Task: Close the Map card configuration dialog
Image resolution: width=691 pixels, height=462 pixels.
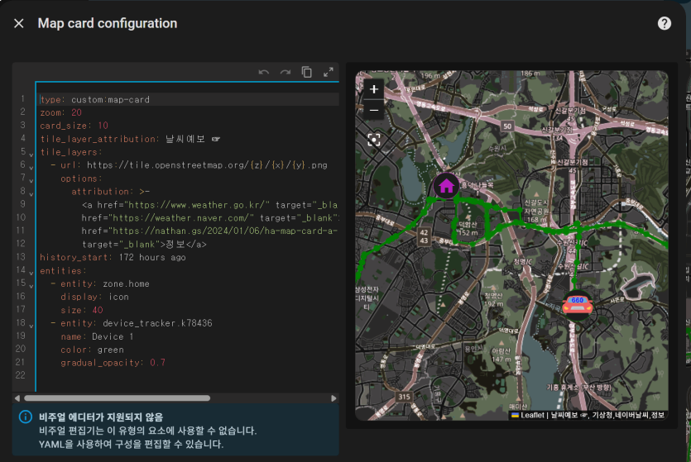Action: tap(19, 23)
